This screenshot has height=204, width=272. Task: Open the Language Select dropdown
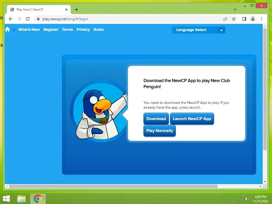[199, 30]
